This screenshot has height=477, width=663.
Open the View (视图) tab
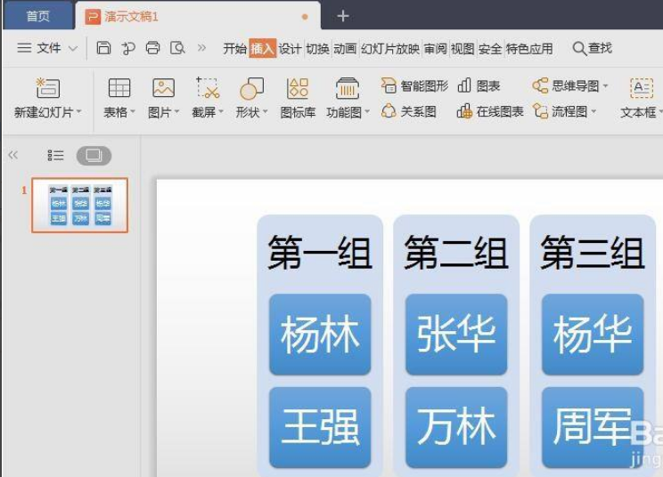pos(462,49)
